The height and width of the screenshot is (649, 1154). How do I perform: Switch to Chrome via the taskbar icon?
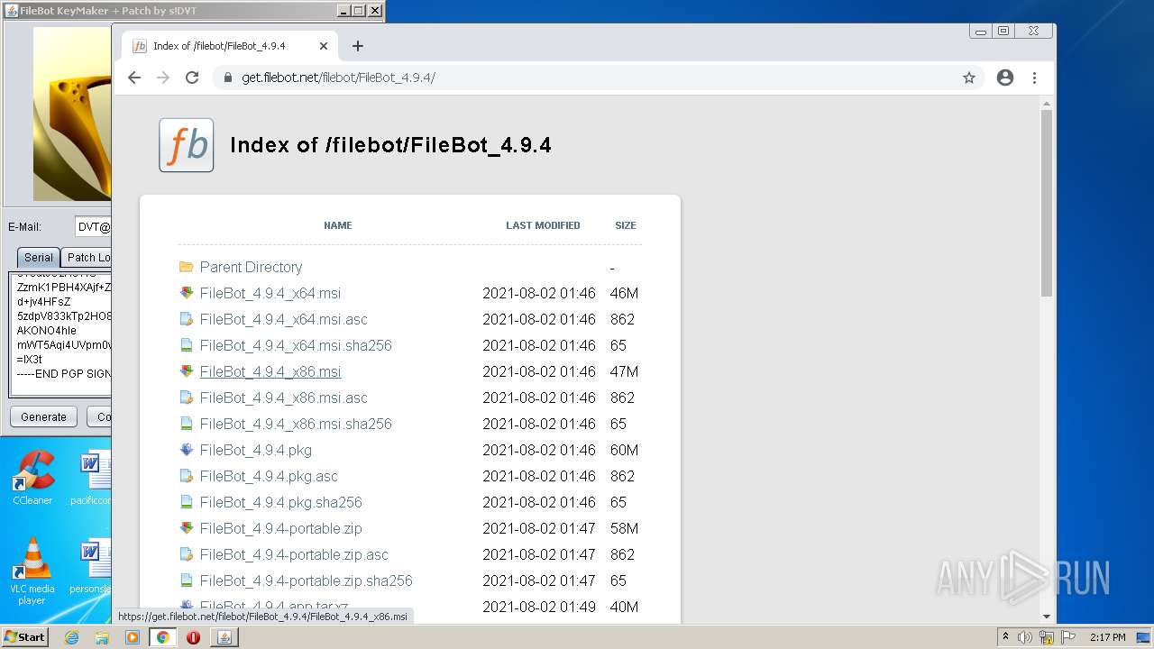(x=163, y=637)
